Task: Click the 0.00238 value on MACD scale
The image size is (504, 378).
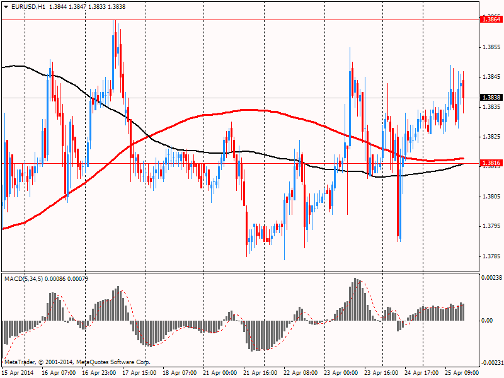Action: coord(491,278)
